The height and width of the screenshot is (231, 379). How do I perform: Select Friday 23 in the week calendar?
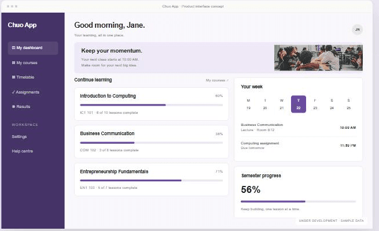(315, 104)
